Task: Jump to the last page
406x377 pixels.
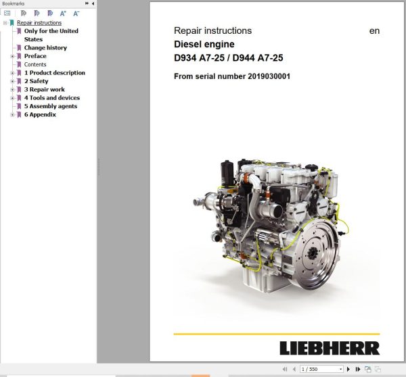Action: click(x=358, y=370)
